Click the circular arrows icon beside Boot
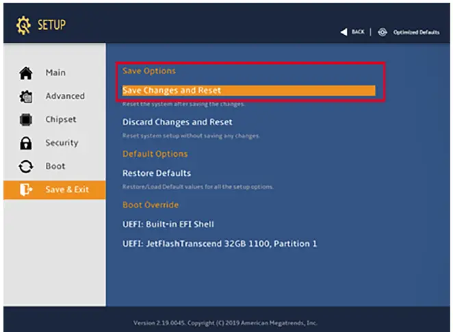The image size is (453, 332). pos(26,166)
